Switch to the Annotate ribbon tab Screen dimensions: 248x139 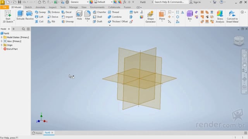(40, 7)
